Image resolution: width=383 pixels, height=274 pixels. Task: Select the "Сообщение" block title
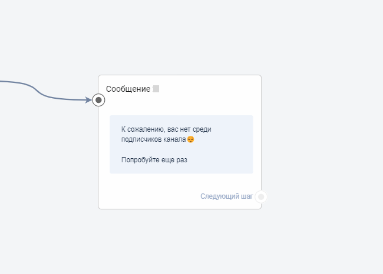(128, 89)
